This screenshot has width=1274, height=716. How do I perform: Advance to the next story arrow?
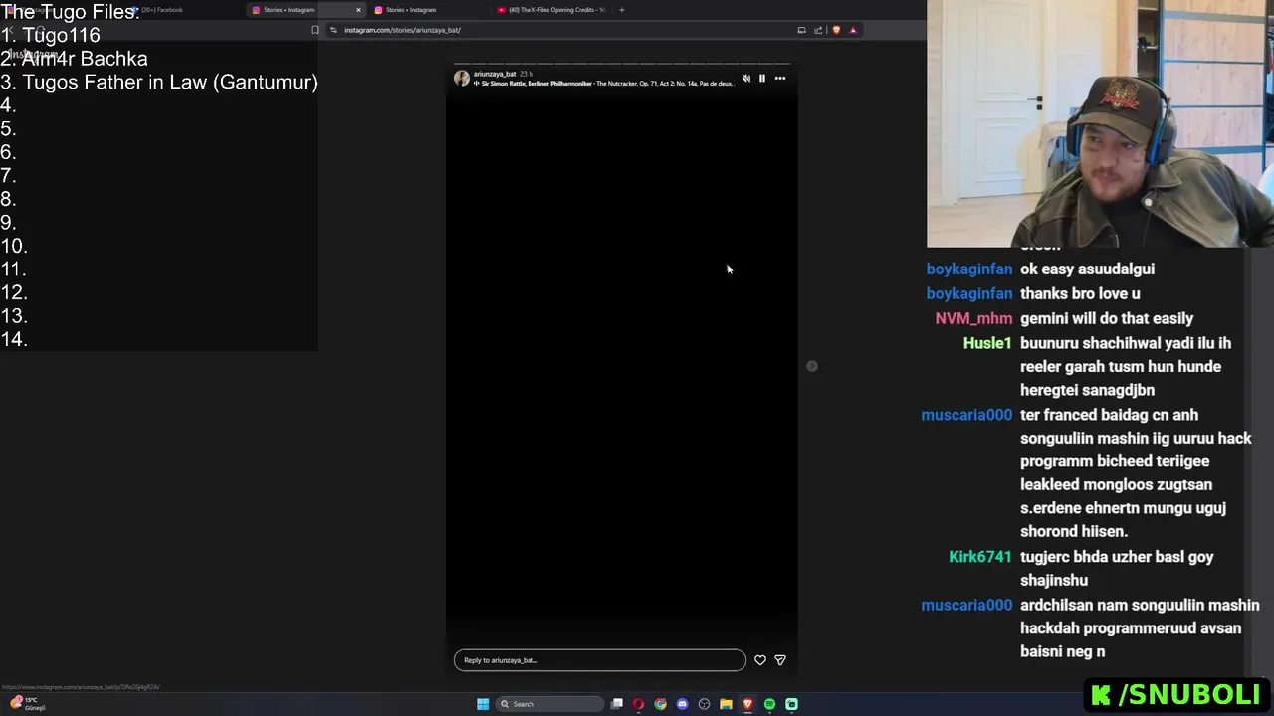(812, 366)
